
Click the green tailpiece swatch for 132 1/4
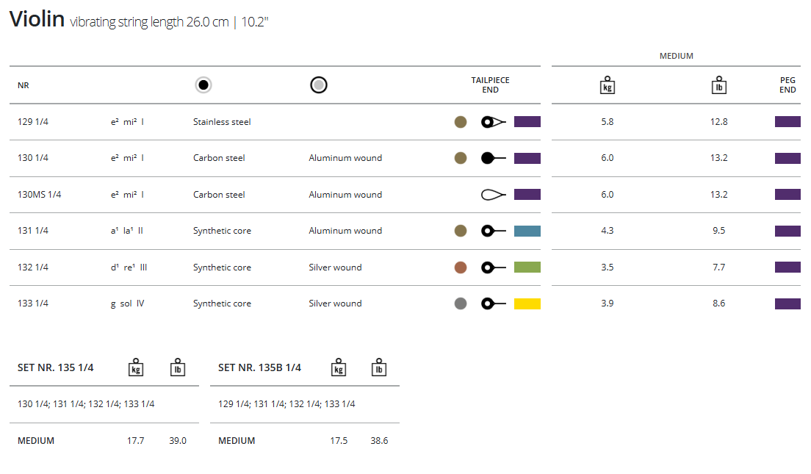(527, 267)
